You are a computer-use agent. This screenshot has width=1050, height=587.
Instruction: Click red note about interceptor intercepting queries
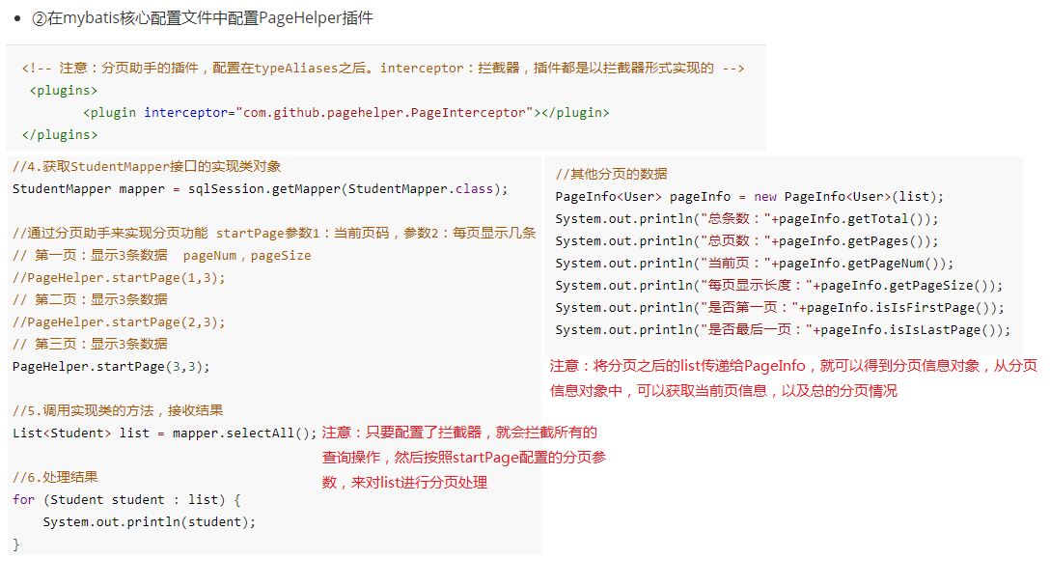(464, 458)
